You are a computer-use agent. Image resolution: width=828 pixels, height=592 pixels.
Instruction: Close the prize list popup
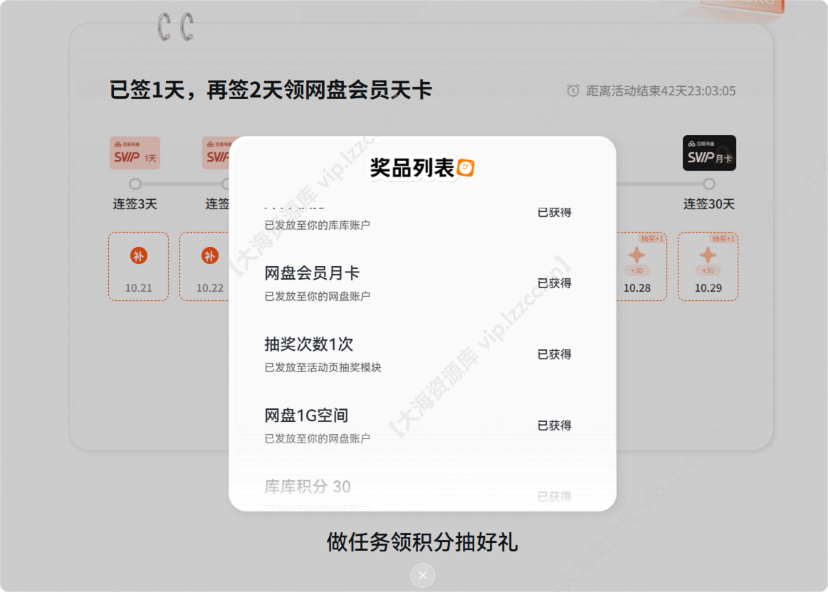pos(422,575)
